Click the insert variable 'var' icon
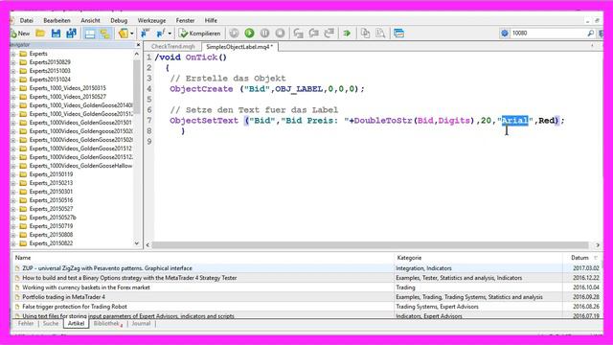The width and height of the screenshot is (613, 345). pyautogui.click(x=145, y=34)
